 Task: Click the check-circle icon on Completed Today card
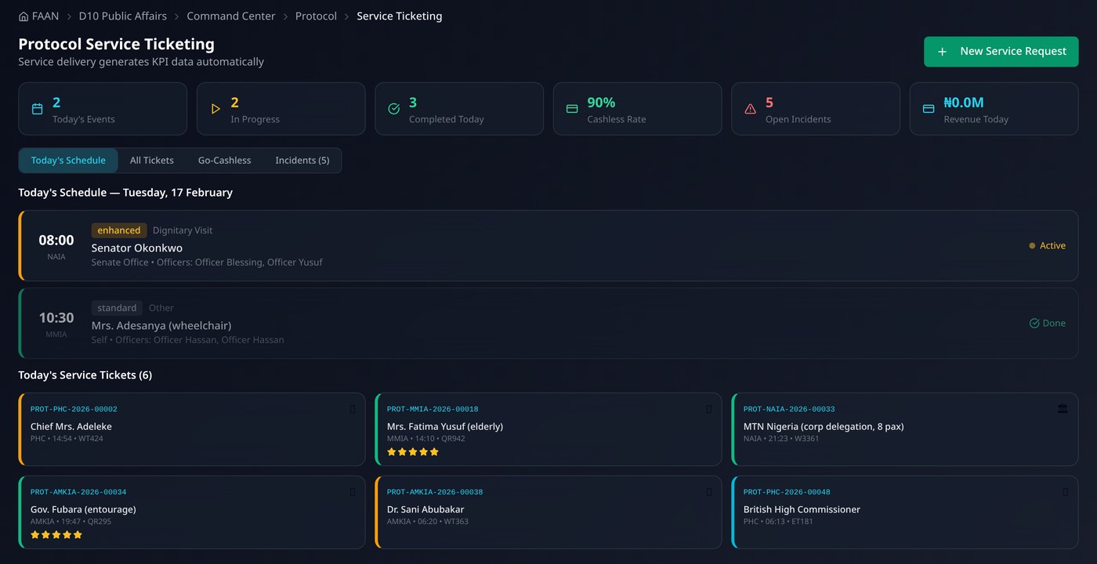point(394,109)
